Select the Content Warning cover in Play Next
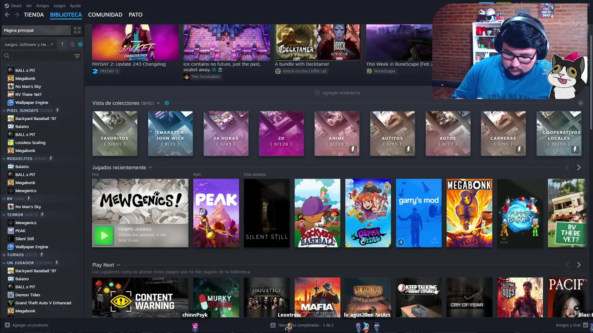The height and width of the screenshot is (333, 593). (x=140, y=297)
